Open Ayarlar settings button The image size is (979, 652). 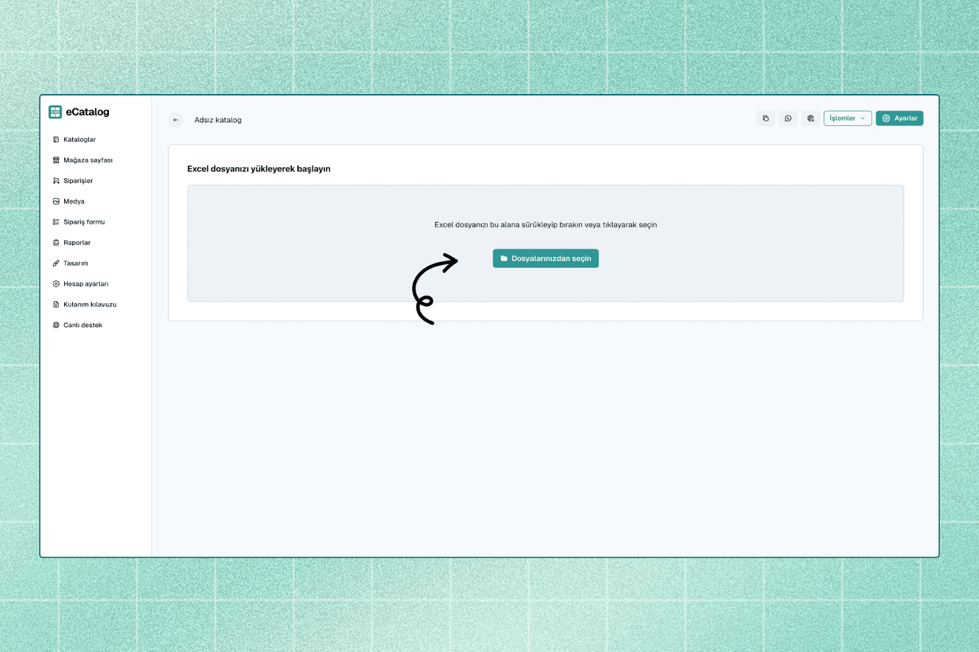899,119
